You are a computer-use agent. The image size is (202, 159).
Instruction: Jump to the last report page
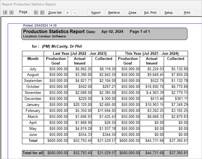42,13
